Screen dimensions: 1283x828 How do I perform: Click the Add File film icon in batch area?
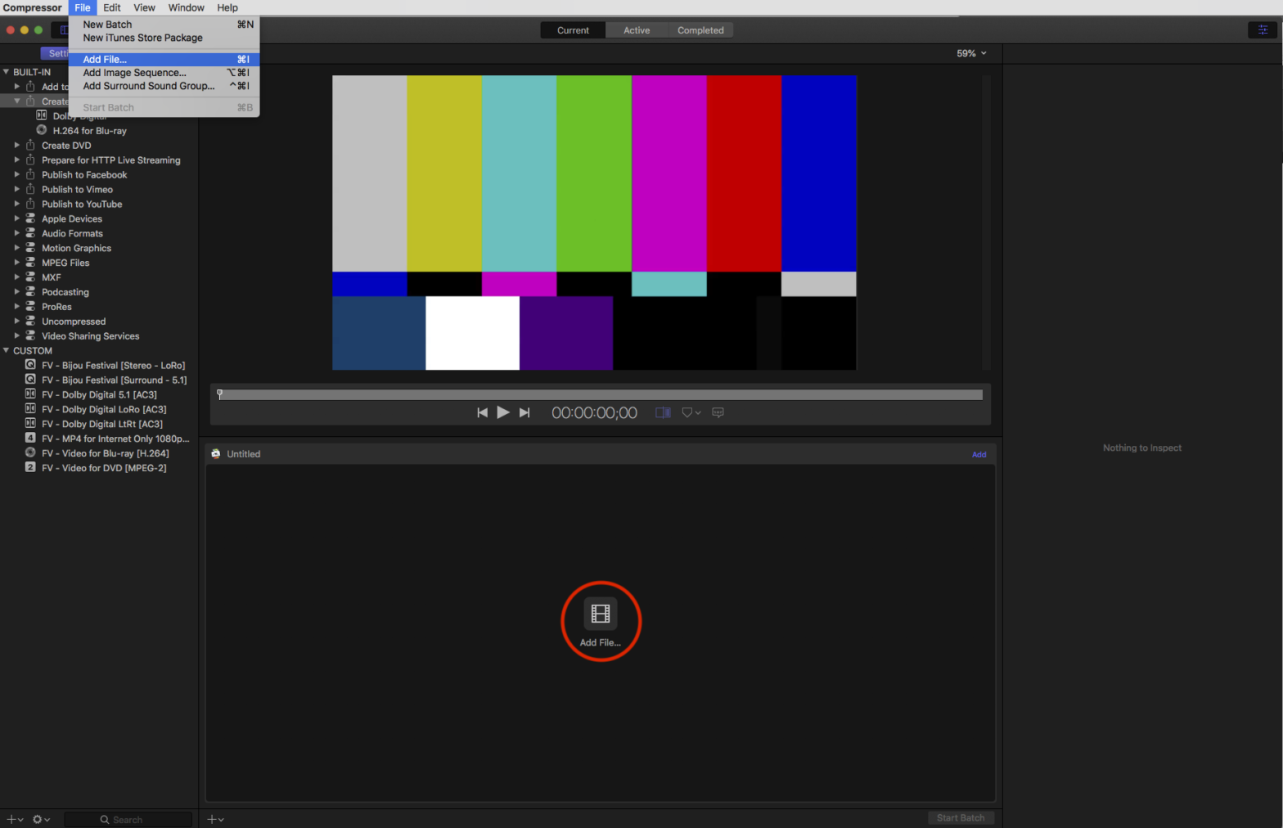[x=600, y=614]
